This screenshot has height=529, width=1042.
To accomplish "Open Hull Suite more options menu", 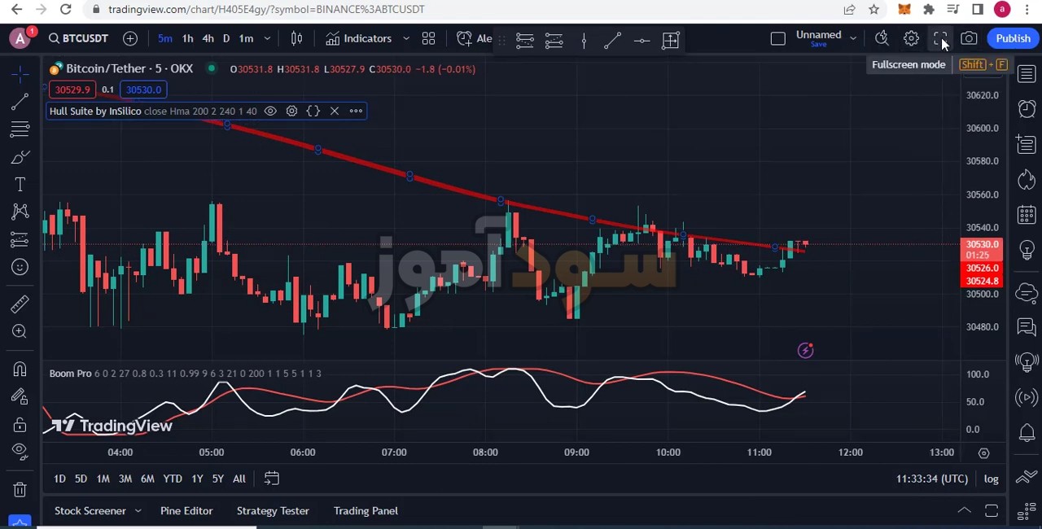I will [356, 111].
